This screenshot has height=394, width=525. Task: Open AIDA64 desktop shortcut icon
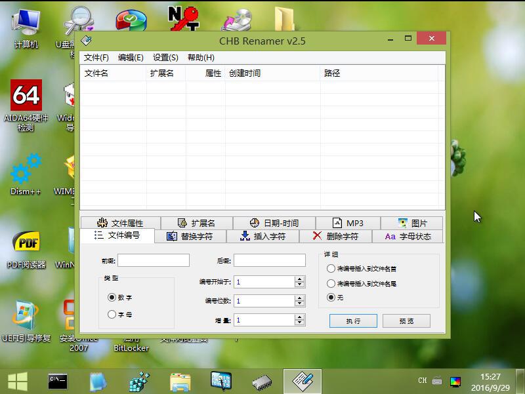[26, 97]
